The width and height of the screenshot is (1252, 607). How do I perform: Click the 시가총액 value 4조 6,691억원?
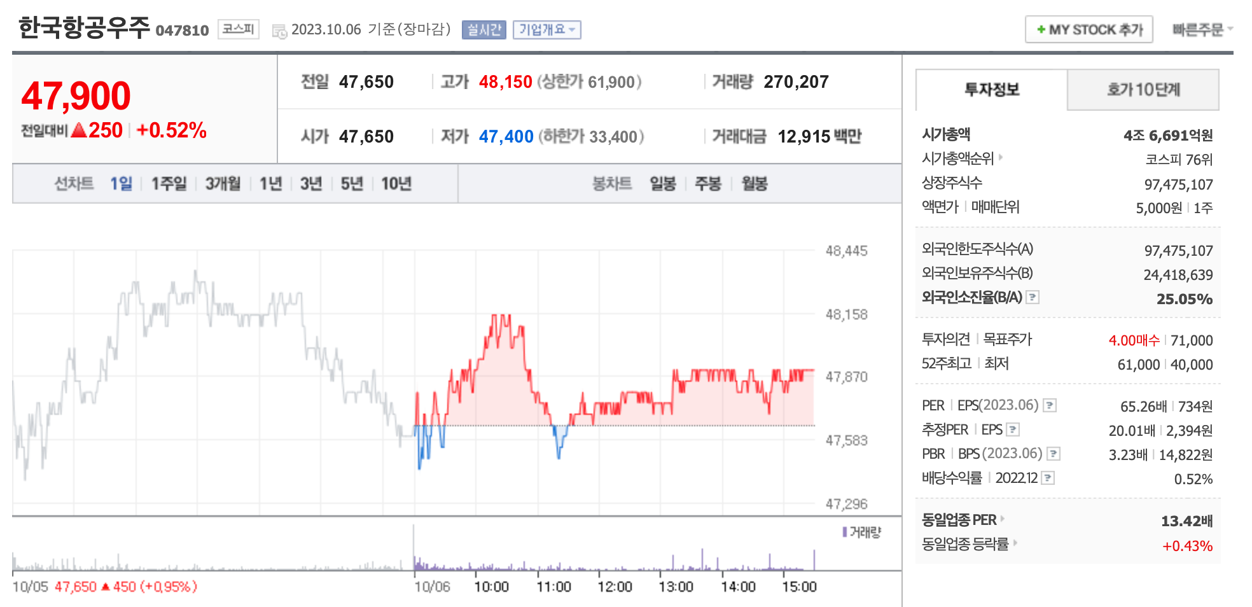tap(1168, 136)
